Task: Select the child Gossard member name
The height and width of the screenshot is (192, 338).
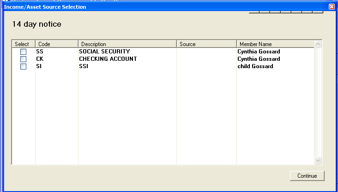Action: (255, 66)
